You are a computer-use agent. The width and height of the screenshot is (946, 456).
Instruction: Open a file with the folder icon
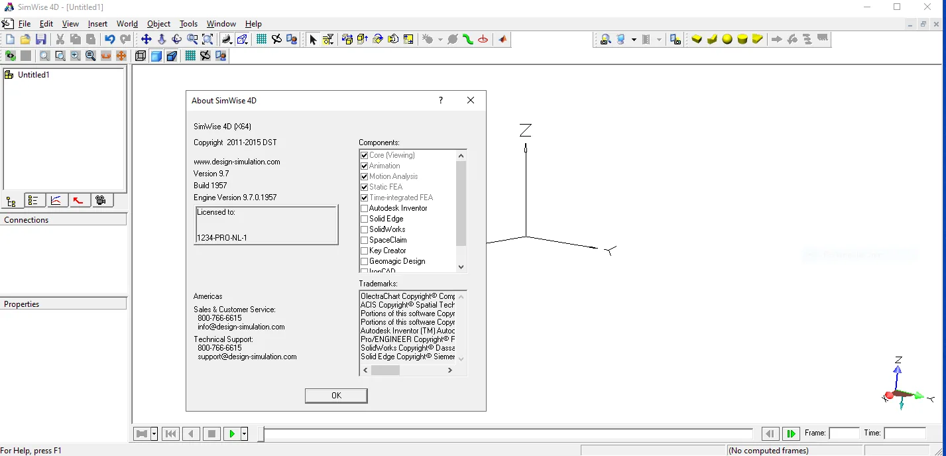tap(25, 40)
